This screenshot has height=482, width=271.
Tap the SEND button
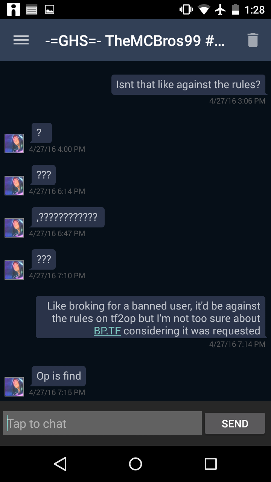click(x=235, y=424)
